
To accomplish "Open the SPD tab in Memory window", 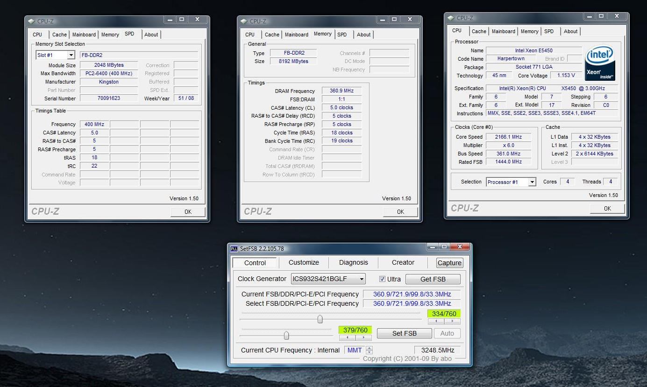I will click(x=342, y=35).
